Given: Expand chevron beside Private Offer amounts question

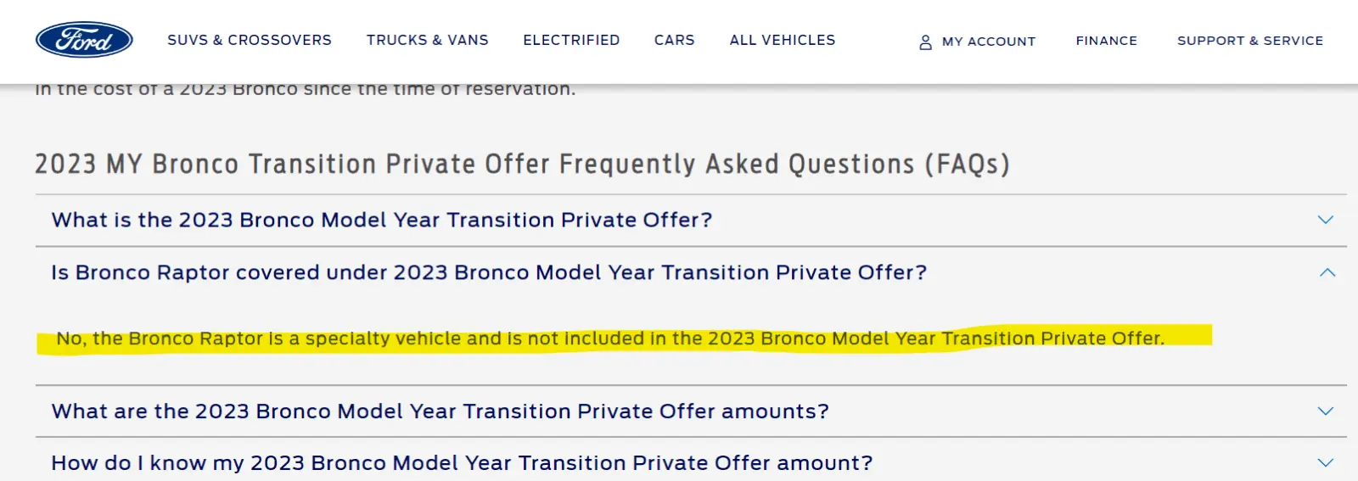Looking at the screenshot, I should (x=1326, y=411).
